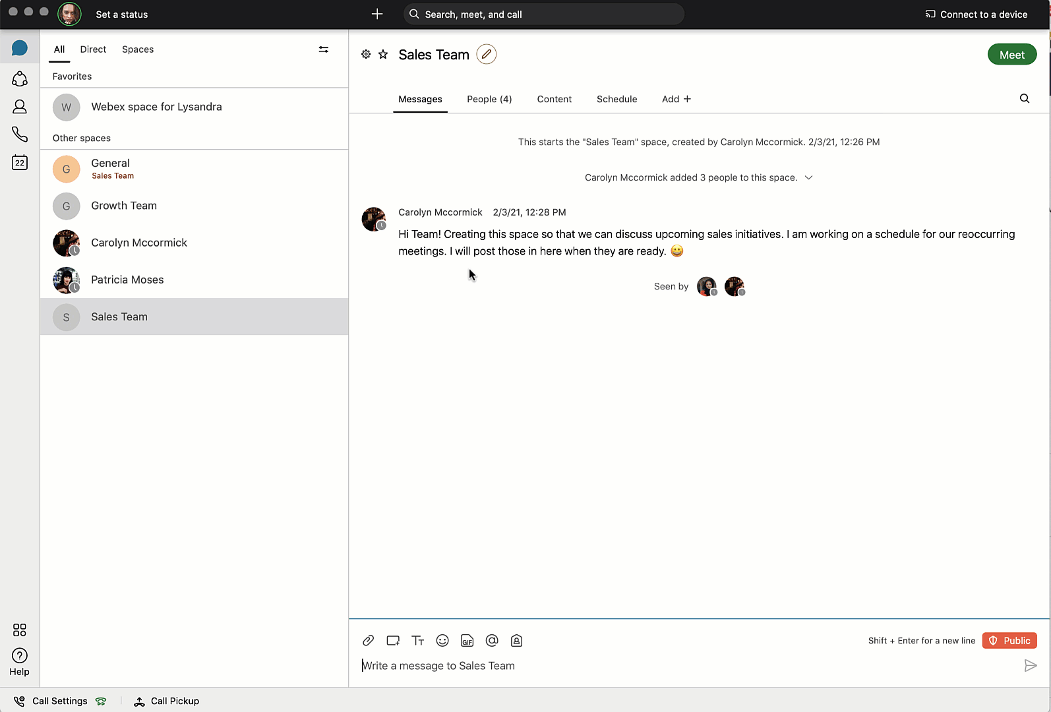Favorite the Sales Team space with the star
Screen dimensions: 1051x712
click(x=383, y=55)
